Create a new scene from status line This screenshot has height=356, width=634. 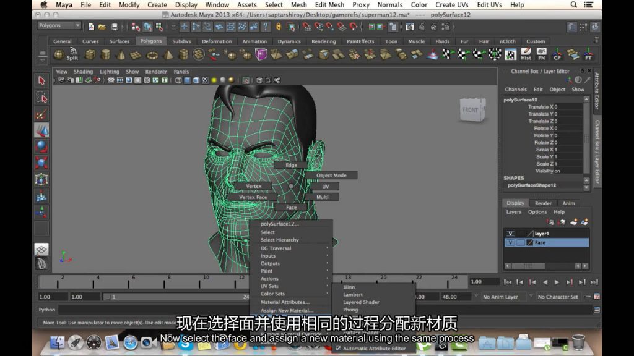[x=92, y=27]
